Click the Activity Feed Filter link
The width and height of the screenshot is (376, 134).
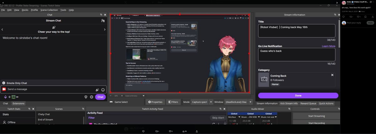point(91,118)
